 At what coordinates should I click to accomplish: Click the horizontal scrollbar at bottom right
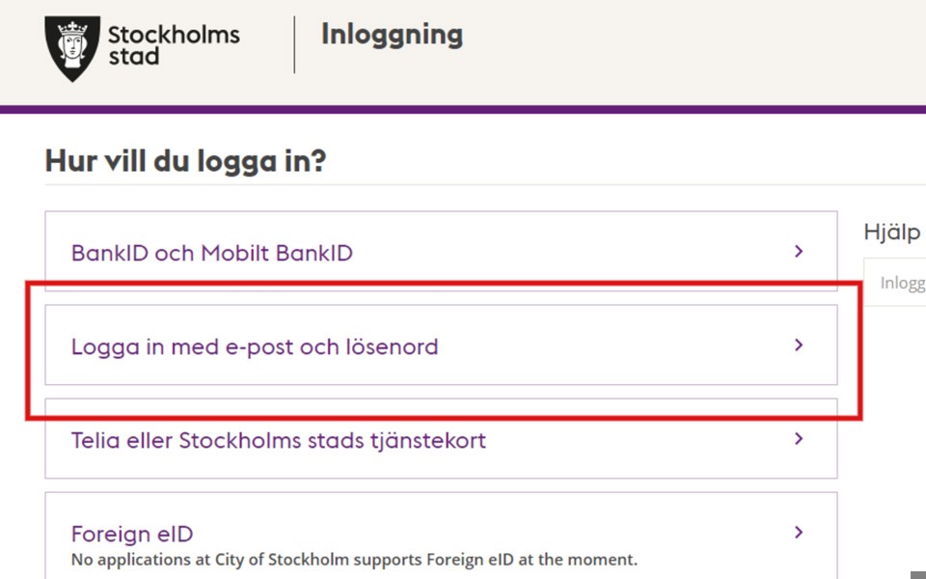click(x=917, y=575)
